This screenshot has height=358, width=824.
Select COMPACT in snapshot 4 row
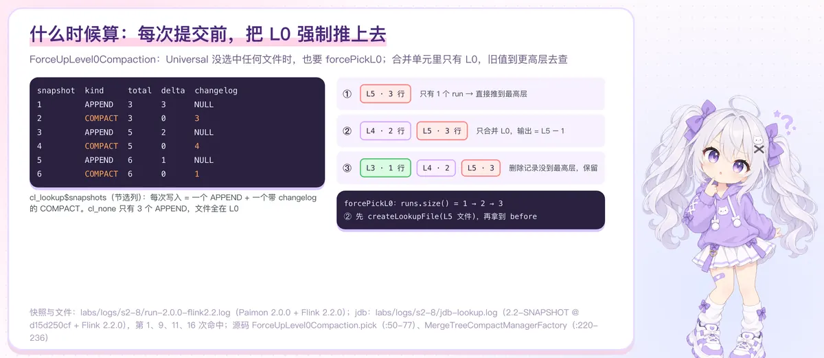click(x=102, y=146)
